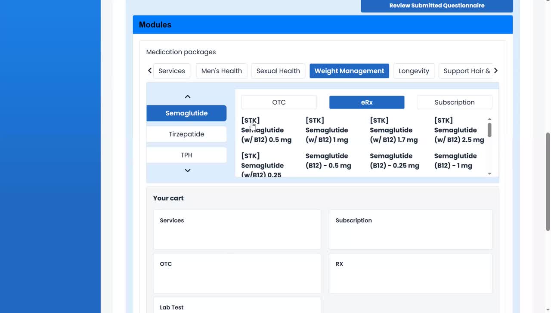Click the down chevron below TPH

coord(187,170)
